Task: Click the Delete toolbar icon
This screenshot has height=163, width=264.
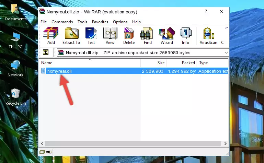Action: click(x=129, y=36)
